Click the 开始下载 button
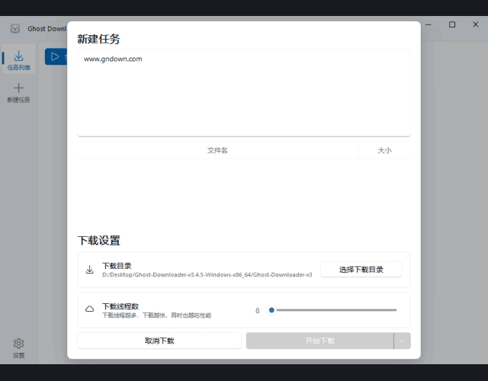Image resolution: width=488 pixels, height=381 pixels. [x=320, y=341]
